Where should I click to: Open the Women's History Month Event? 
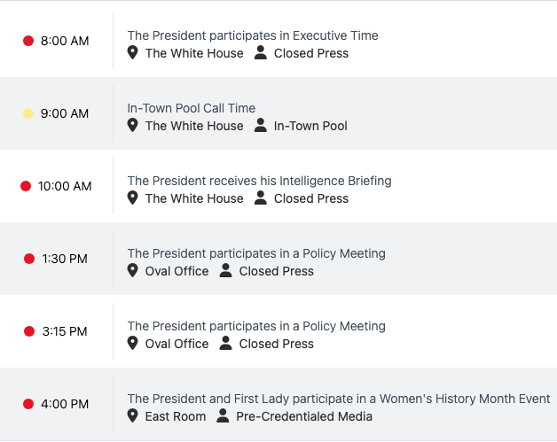tap(339, 399)
